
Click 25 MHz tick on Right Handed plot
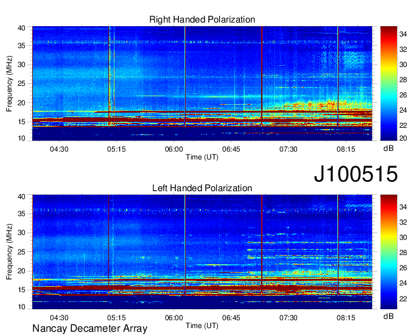[x=21, y=84]
